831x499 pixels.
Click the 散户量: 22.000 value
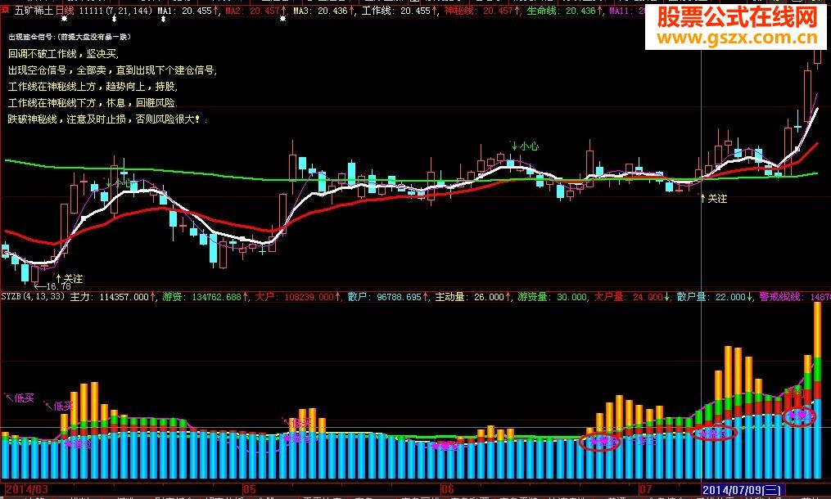click(715, 297)
